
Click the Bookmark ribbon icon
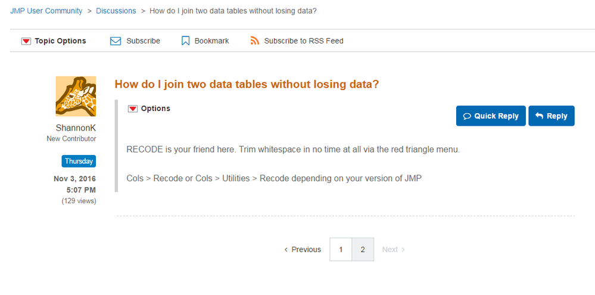click(185, 41)
